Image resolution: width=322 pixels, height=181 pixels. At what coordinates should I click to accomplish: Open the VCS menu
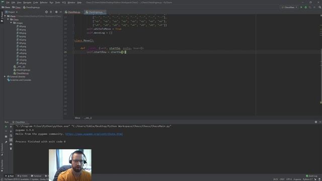pos(64,3)
